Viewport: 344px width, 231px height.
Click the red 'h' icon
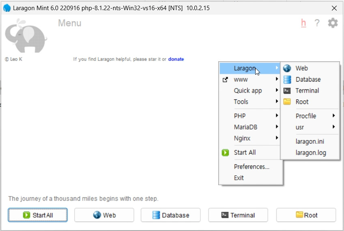point(303,23)
